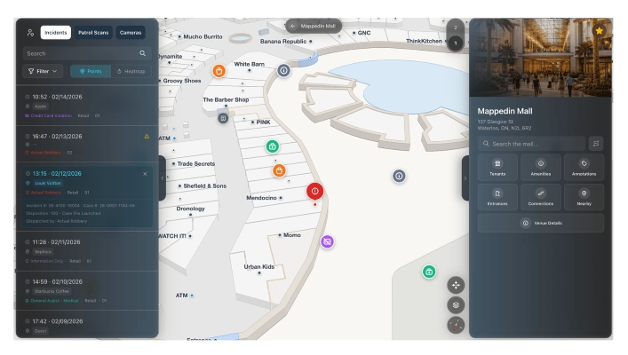This screenshot has width=628, height=355.
Task: Select the 11:28 - 02/11/2026 incident
Action: 87,251
